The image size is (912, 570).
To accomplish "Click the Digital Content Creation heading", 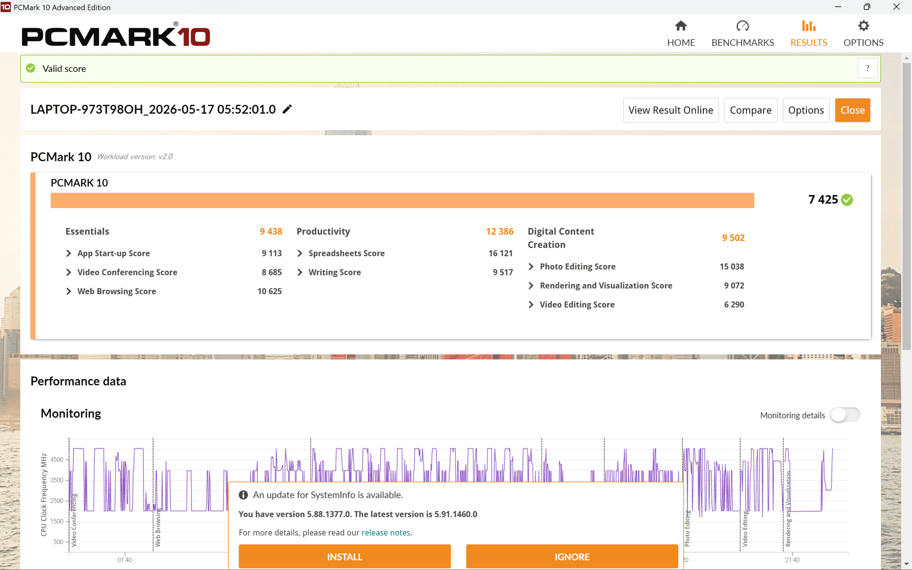I will pos(561,238).
